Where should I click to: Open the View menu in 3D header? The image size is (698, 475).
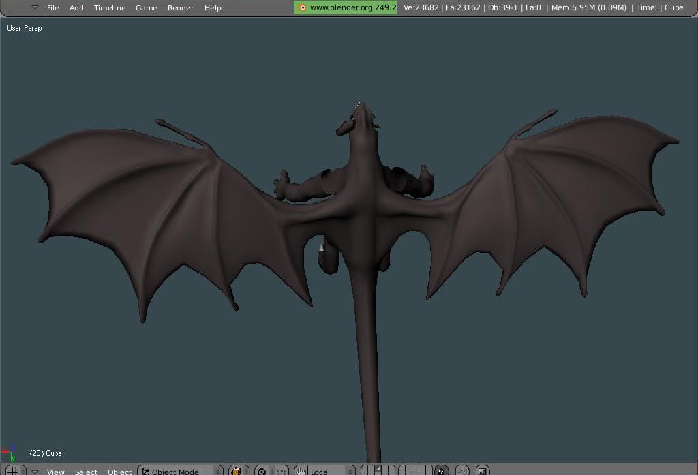pos(55,472)
